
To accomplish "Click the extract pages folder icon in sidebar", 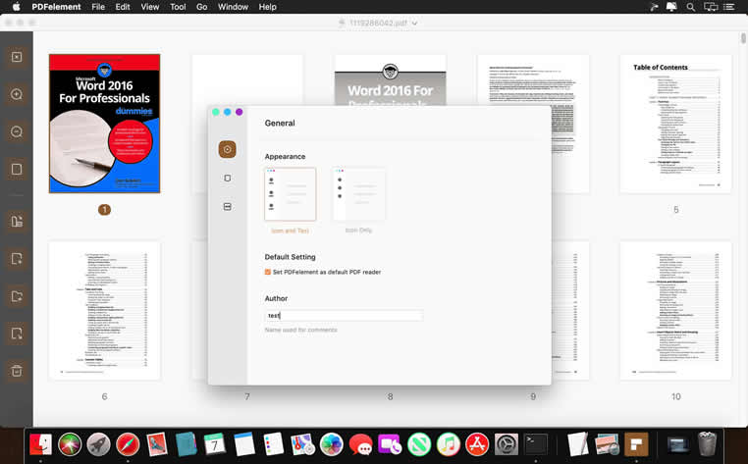I will (17, 296).
